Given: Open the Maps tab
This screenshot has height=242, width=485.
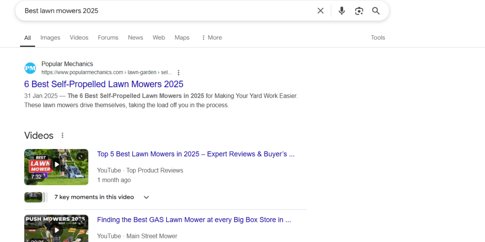Looking at the screenshot, I should [x=182, y=38].
